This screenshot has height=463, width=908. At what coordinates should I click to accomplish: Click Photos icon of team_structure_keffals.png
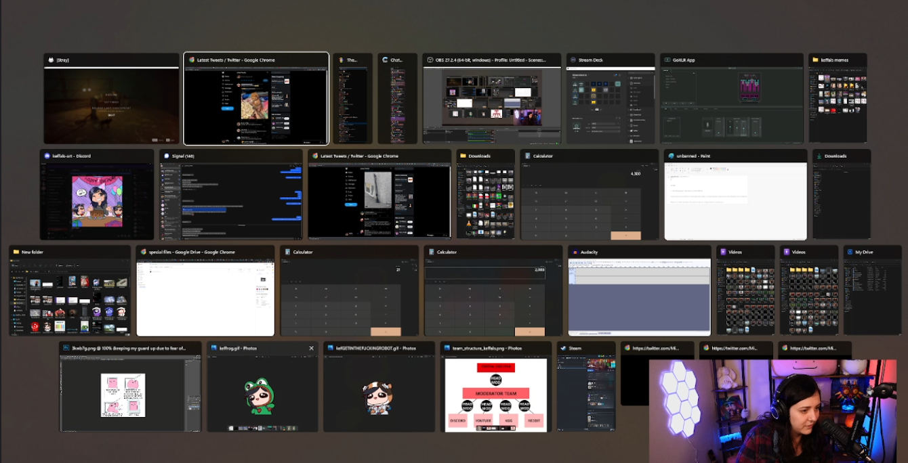447,349
